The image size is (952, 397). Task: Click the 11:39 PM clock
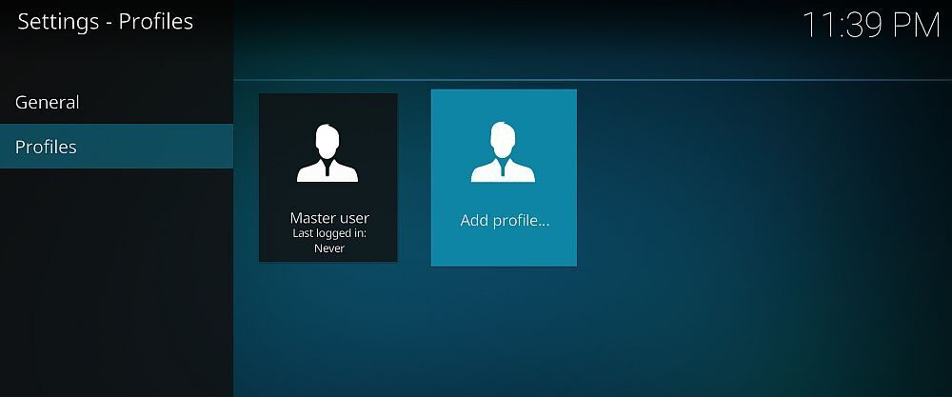tap(871, 26)
